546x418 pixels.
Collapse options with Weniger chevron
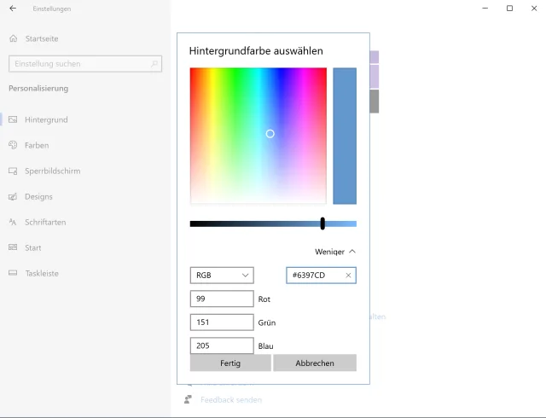click(352, 252)
